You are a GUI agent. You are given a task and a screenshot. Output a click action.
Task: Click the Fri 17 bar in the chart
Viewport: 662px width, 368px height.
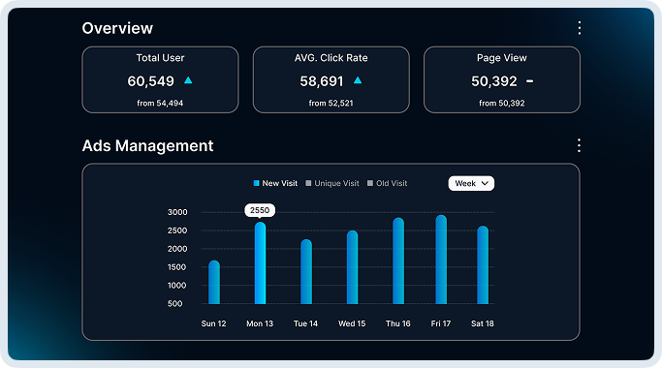pyautogui.click(x=441, y=260)
